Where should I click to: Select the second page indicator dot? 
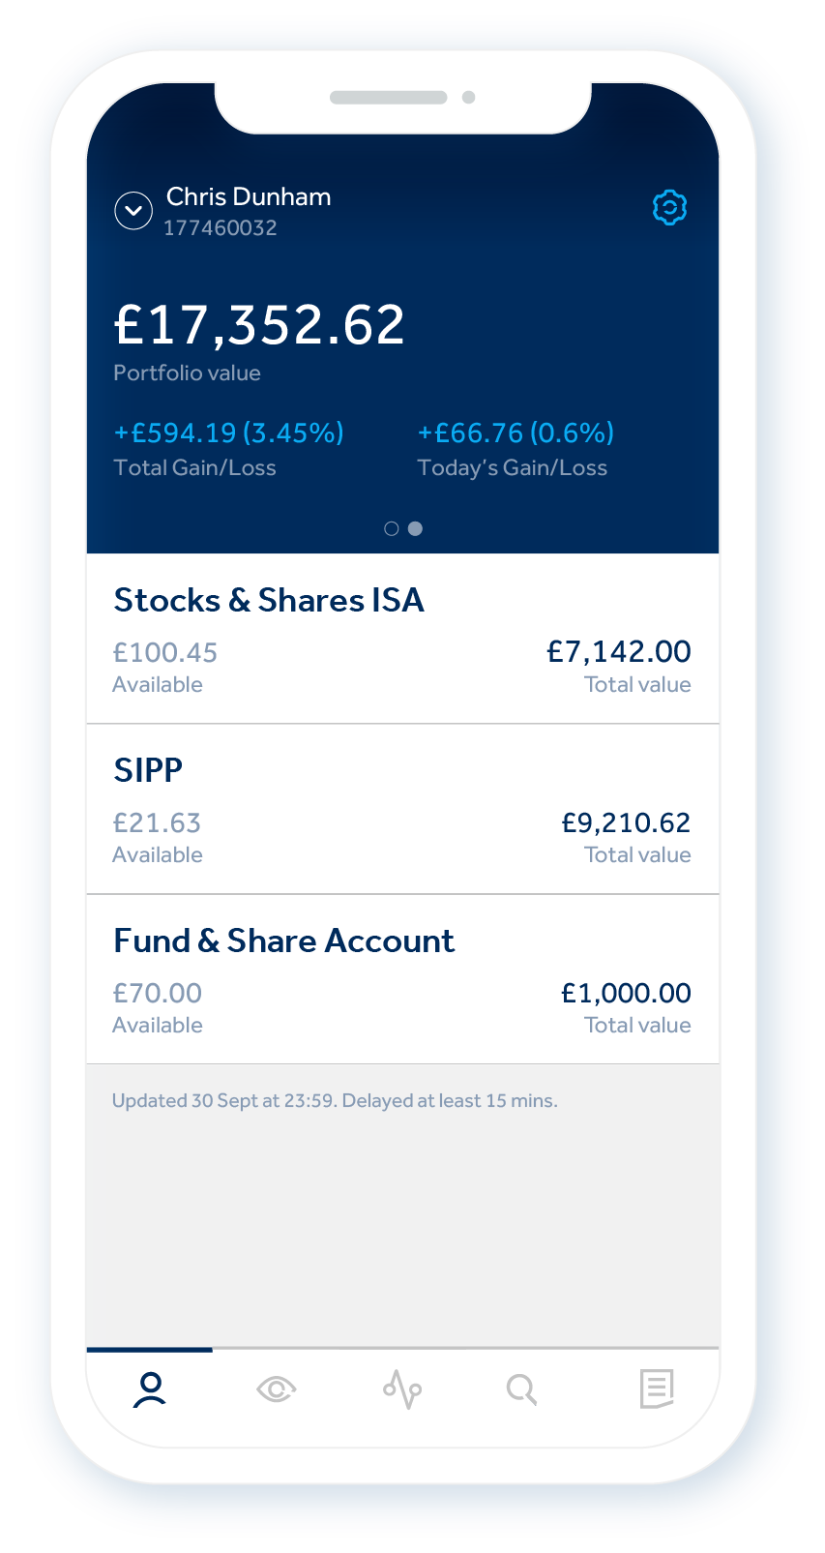point(415,528)
